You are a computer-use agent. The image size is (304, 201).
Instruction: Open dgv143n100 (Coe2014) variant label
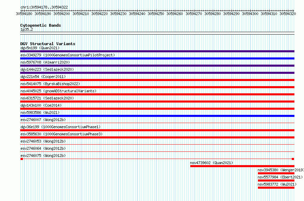pyautogui.click(x=41, y=105)
